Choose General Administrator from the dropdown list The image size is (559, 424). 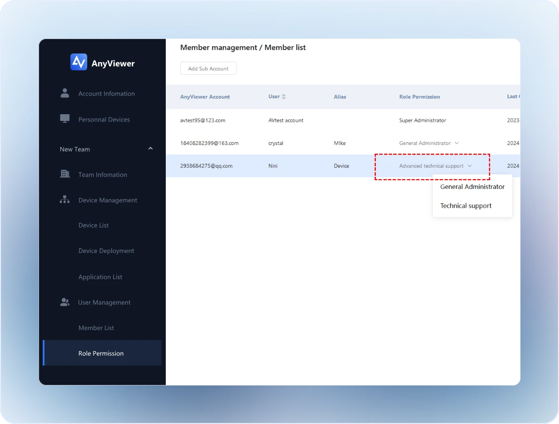tap(472, 187)
